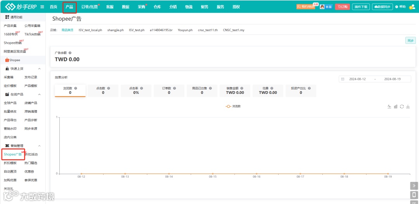The height and width of the screenshot is (204, 419).
Task: Open 折扣活动 in sidebar
Action: pyautogui.click(x=31, y=154)
